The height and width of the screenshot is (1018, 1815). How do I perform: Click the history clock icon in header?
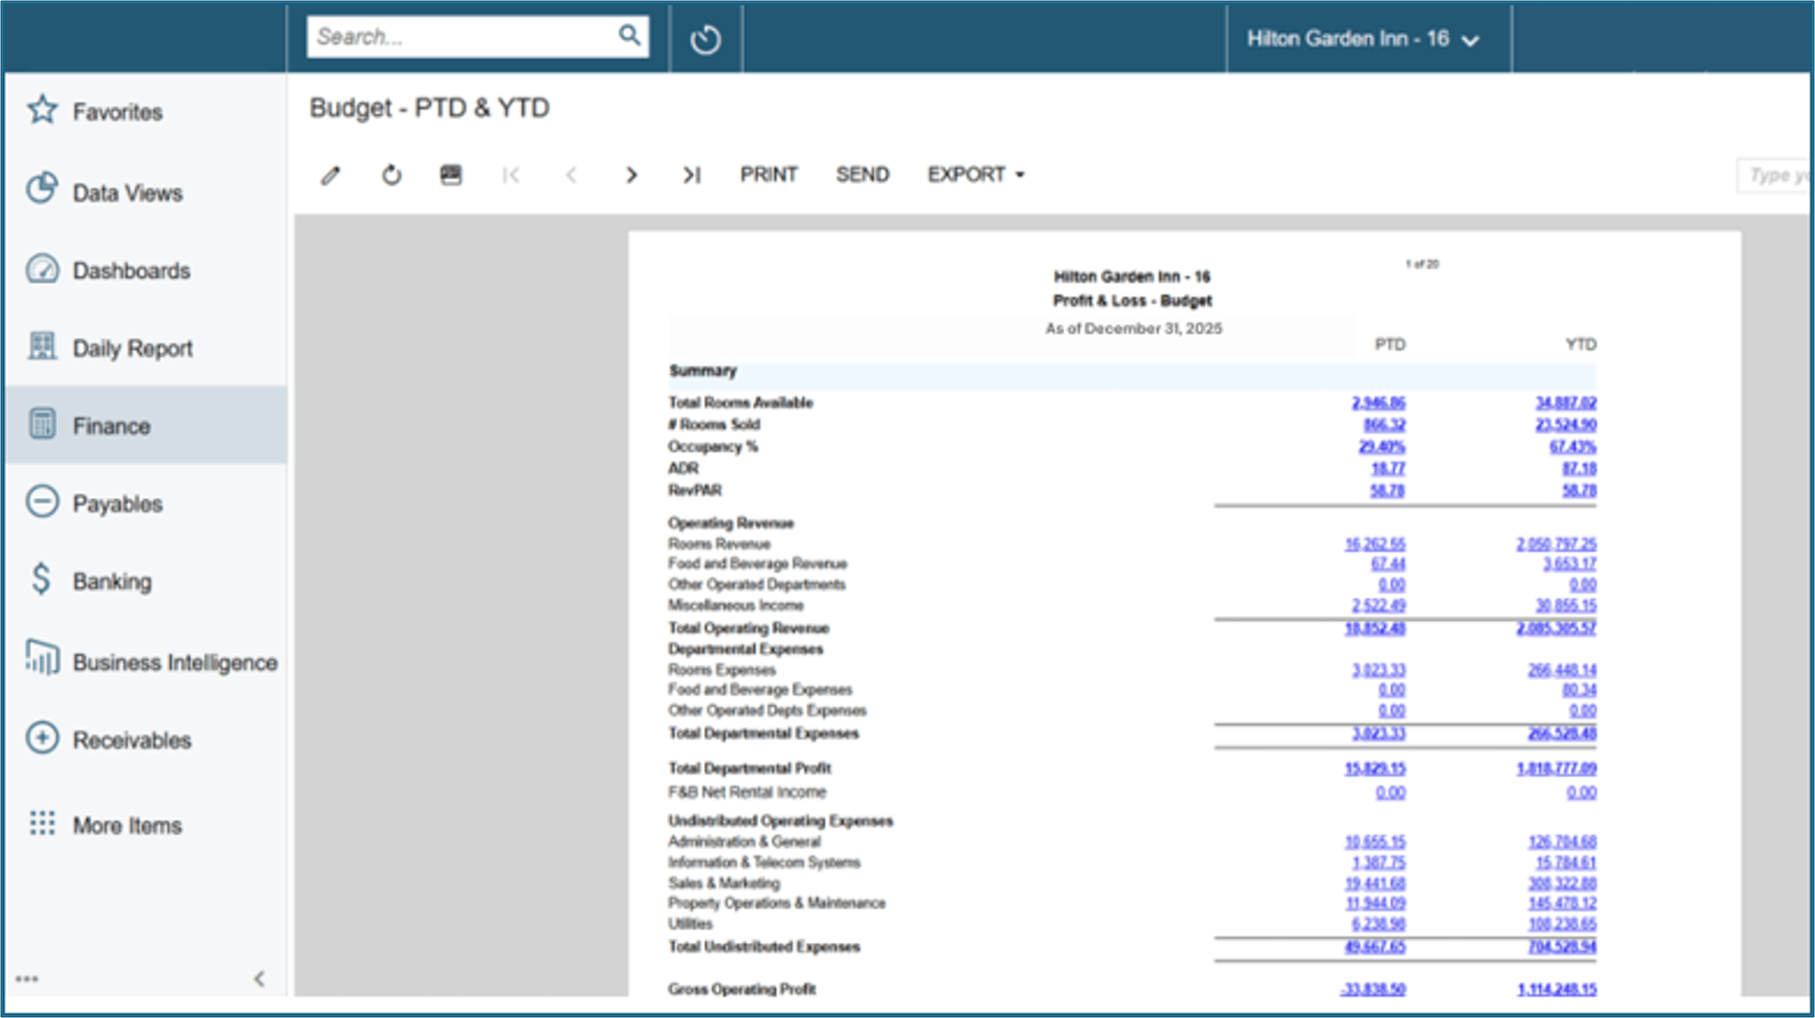coord(705,38)
